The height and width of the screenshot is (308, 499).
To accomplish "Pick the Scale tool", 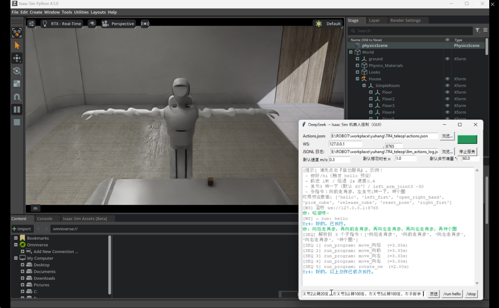I will click(x=17, y=84).
